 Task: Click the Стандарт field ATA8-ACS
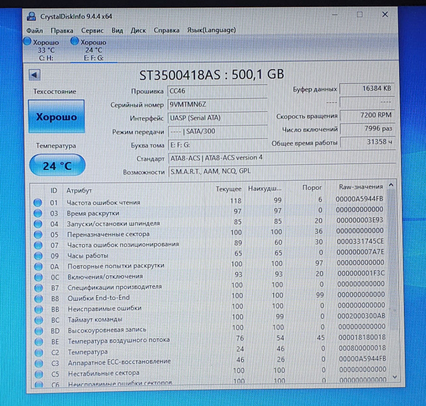(x=282, y=158)
